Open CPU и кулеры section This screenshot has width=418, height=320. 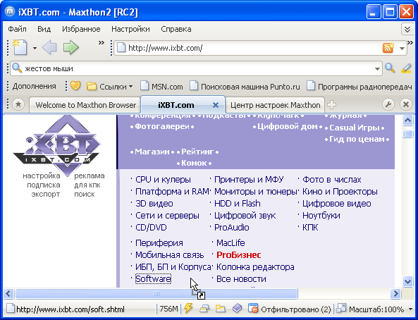[x=163, y=180]
